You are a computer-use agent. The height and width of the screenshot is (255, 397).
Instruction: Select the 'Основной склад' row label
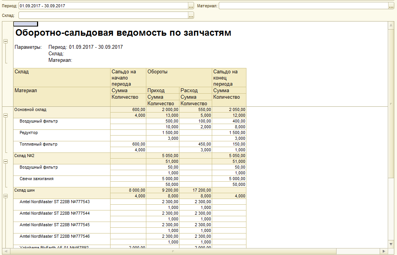(x=30, y=109)
